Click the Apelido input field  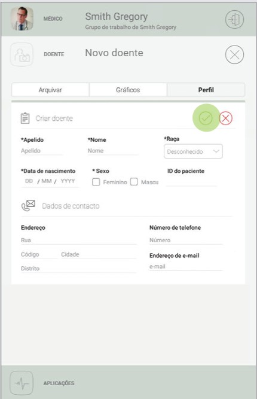[x=42, y=151]
